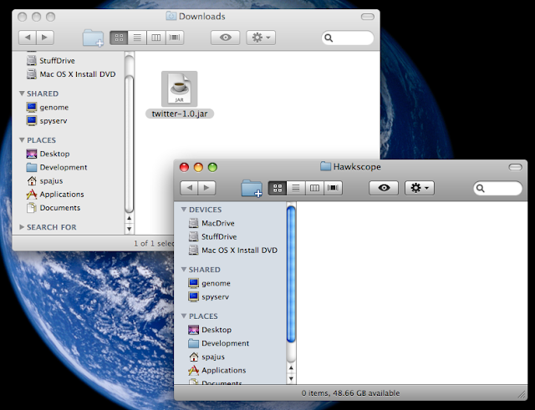The width and height of the screenshot is (535, 410).
Task: Expand the SEARCH FOR section in Downloads sidebar
Action: [22, 227]
